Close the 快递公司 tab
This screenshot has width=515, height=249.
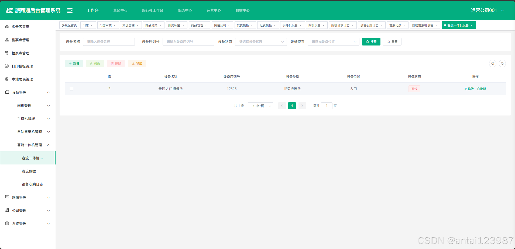[229, 25]
